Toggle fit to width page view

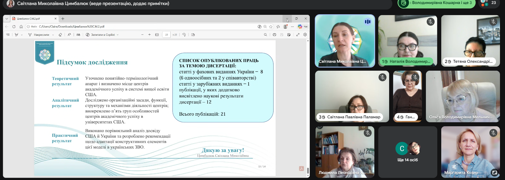(x=157, y=35)
